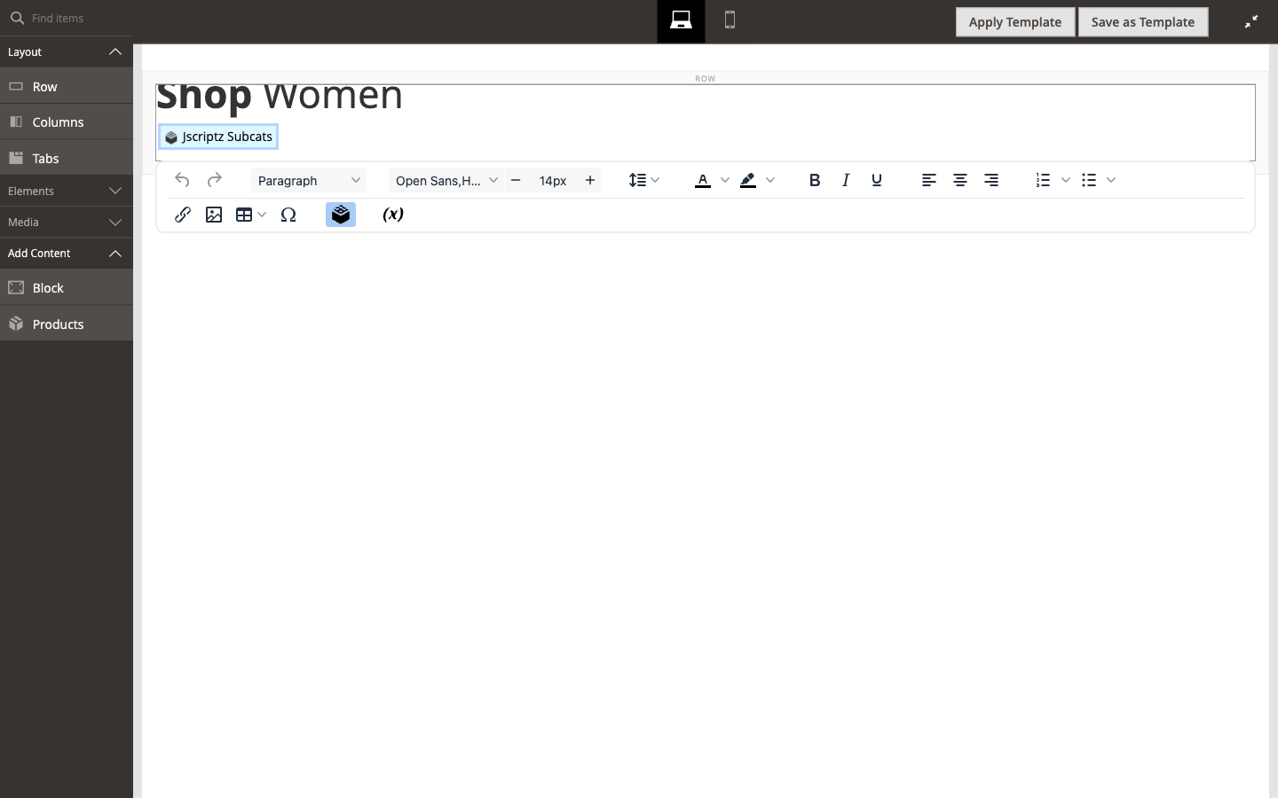Image resolution: width=1278 pixels, height=798 pixels.
Task: Click the Find items search field
Action: [67, 18]
